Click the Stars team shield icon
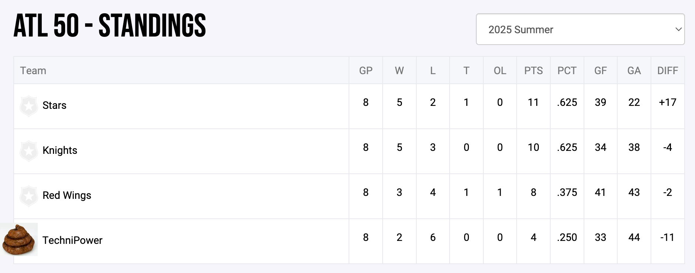The height and width of the screenshot is (273, 695). pyautogui.click(x=28, y=106)
